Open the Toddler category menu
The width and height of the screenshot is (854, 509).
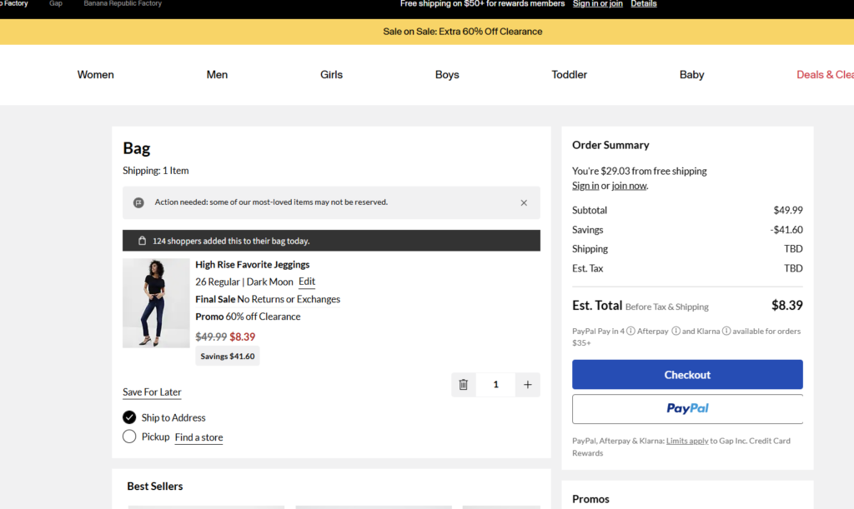coord(570,75)
